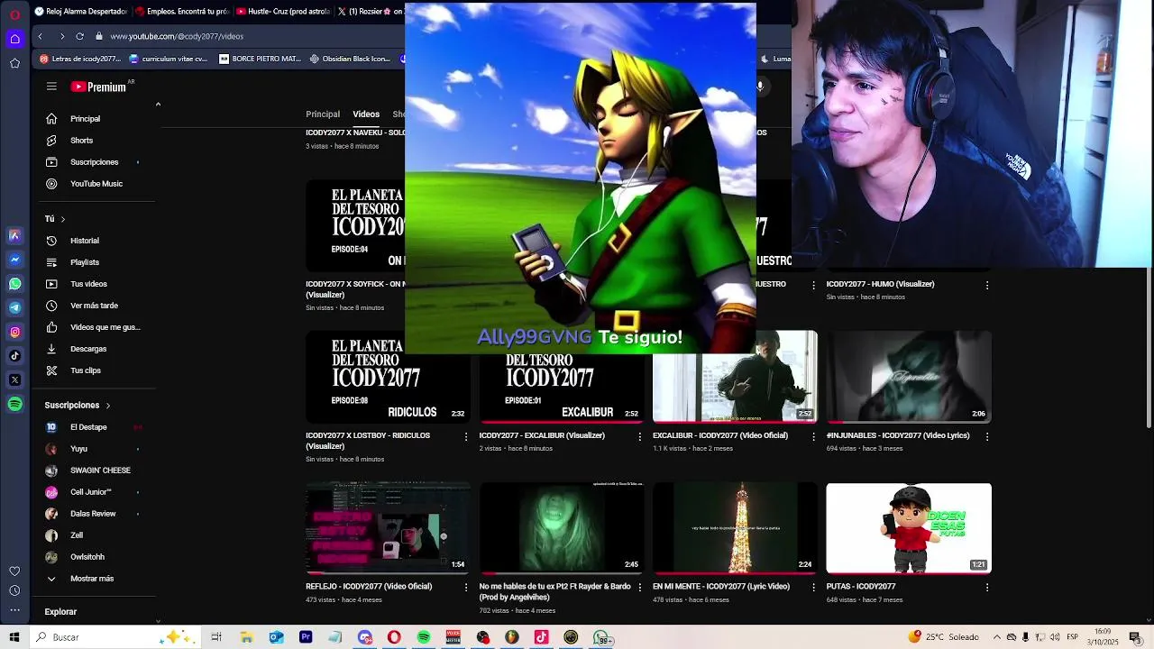Collapse sidebar with the up caret
The width and height of the screenshot is (1154, 649).
coord(158,105)
